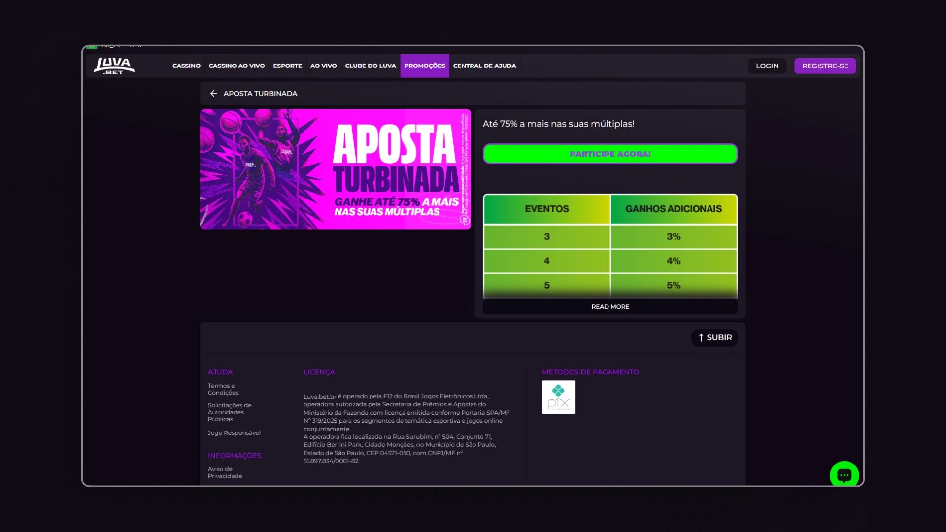This screenshot has height=532, width=946.
Task: Click the 'Até 75% a mais' headline
Action: [558, 124]
